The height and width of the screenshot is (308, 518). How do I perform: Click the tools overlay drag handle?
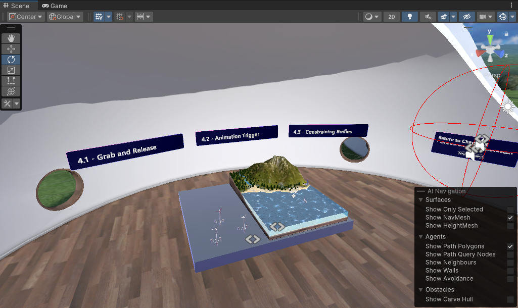coord(11,28)
